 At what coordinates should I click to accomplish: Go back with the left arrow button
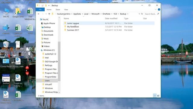tap(39, 14)
